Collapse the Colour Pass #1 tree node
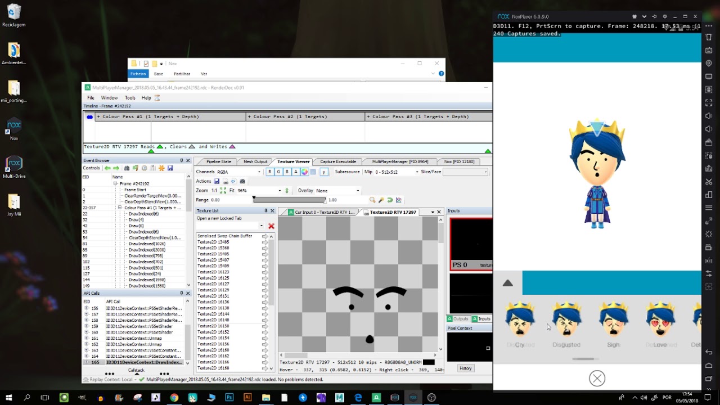This screenshot has height=405, width=720. pyautogui.click(x=120, y=208)
